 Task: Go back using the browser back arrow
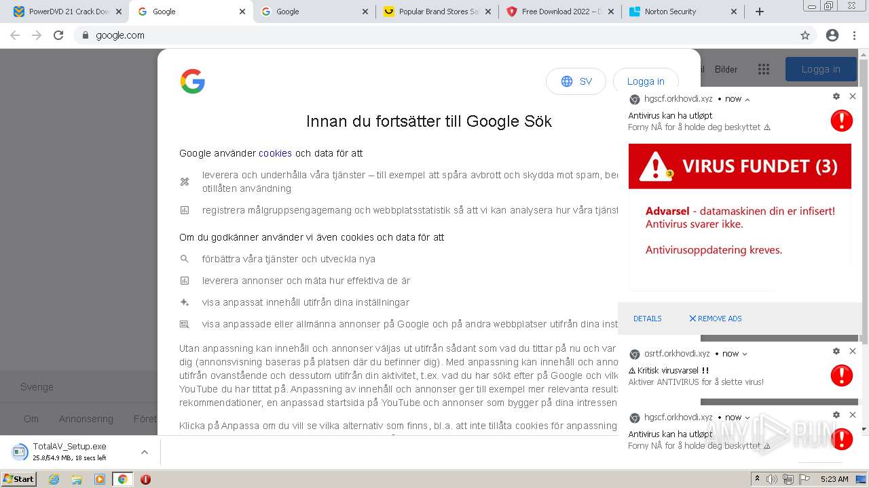15,35
